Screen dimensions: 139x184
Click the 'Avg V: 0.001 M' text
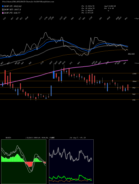110,6
